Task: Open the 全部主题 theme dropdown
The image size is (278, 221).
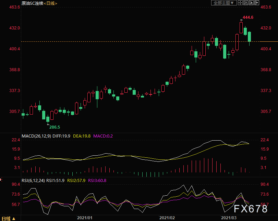Action: [223, 3]
